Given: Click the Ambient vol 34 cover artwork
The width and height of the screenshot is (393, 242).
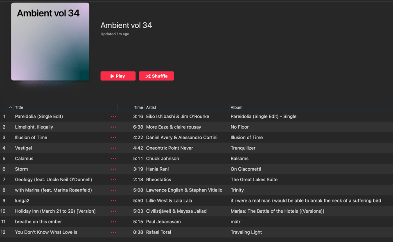Looking at the screenshot, I should click(50, 42).
